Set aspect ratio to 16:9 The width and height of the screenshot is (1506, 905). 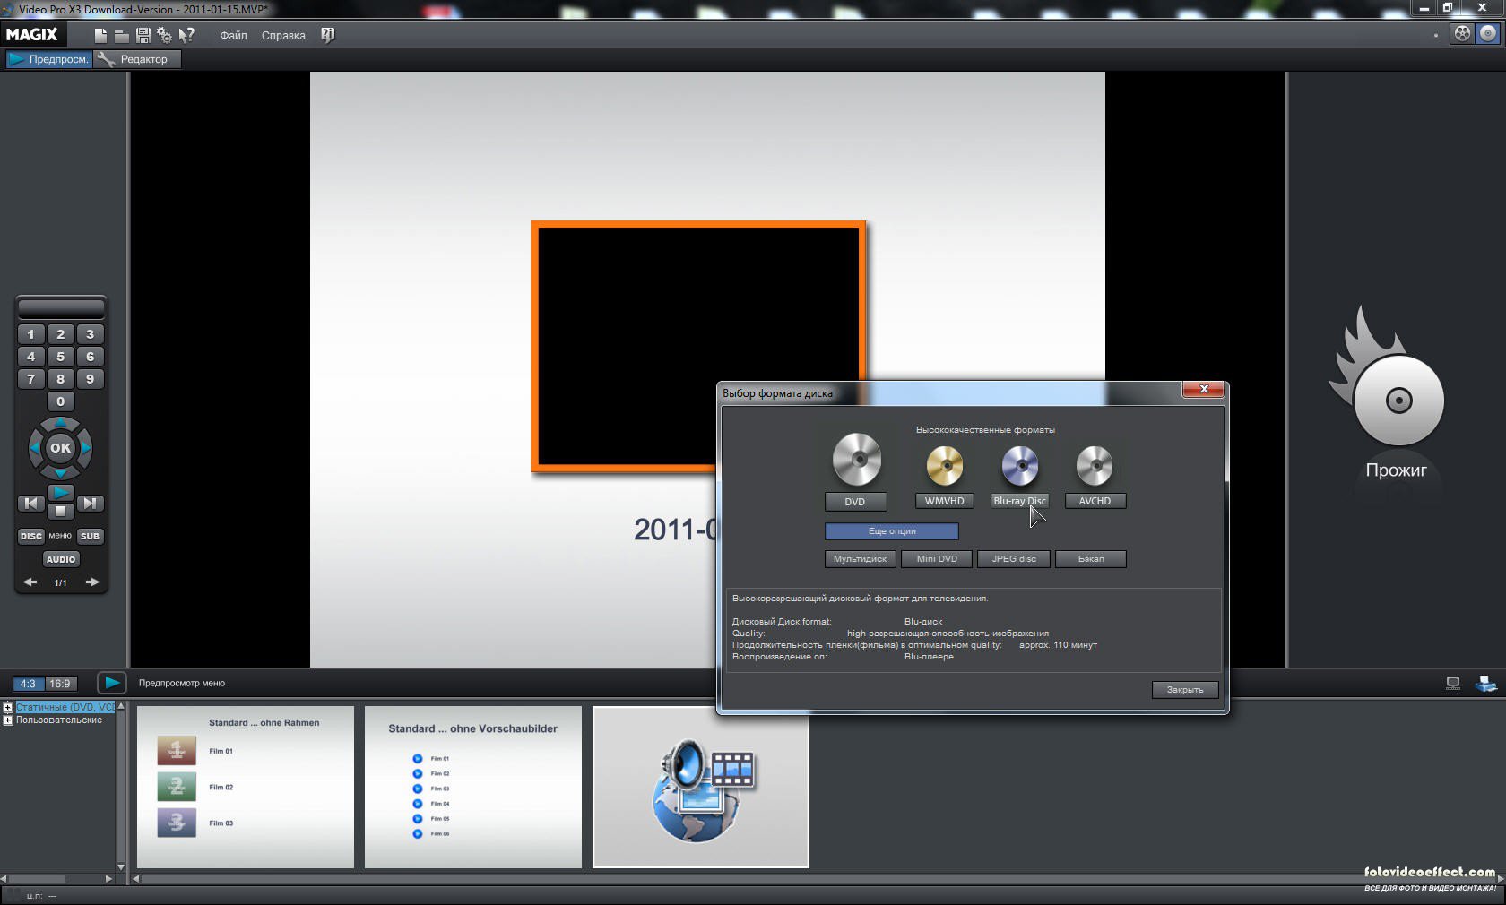(60, 683)
